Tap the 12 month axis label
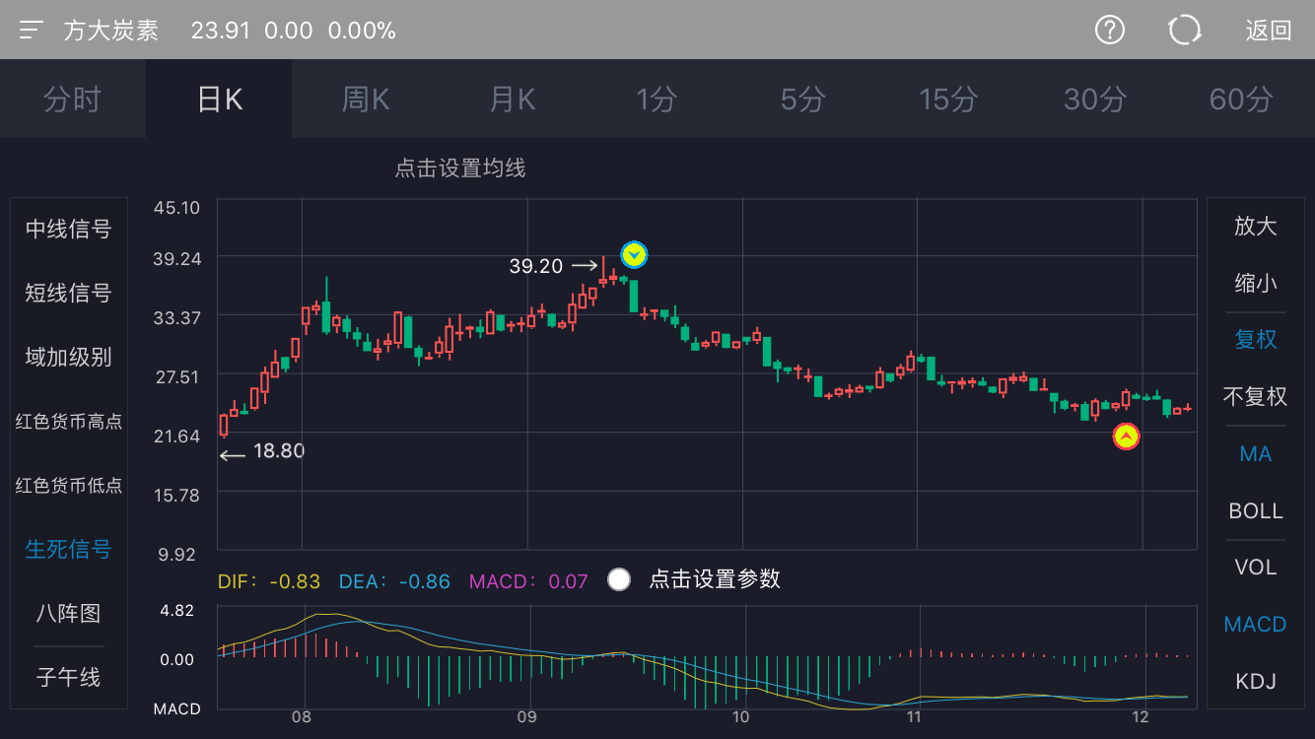1315x739 pixels. (1141, 717)
